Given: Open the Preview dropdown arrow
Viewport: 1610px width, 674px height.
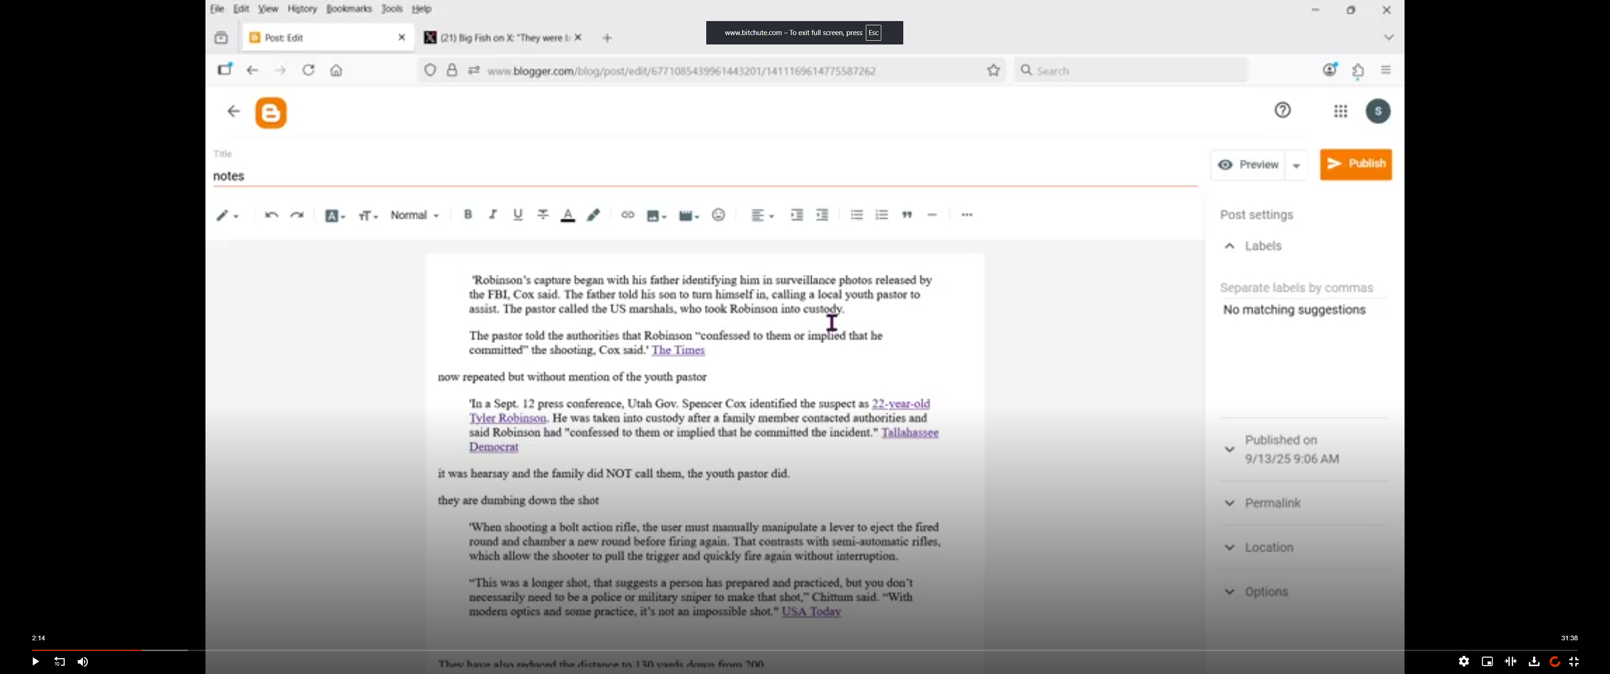Looking at the screenshot, I should [1296, 166].
